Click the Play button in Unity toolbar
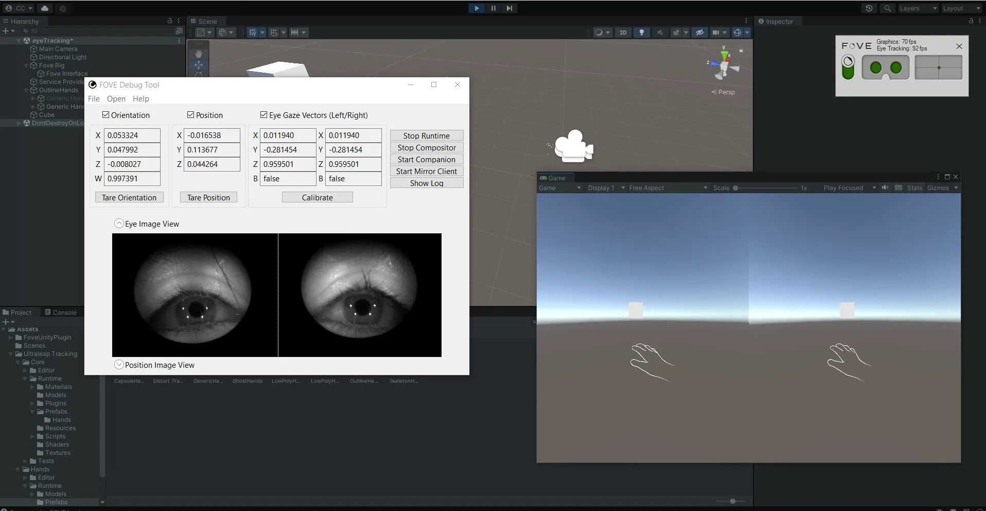 pos(477,8)
